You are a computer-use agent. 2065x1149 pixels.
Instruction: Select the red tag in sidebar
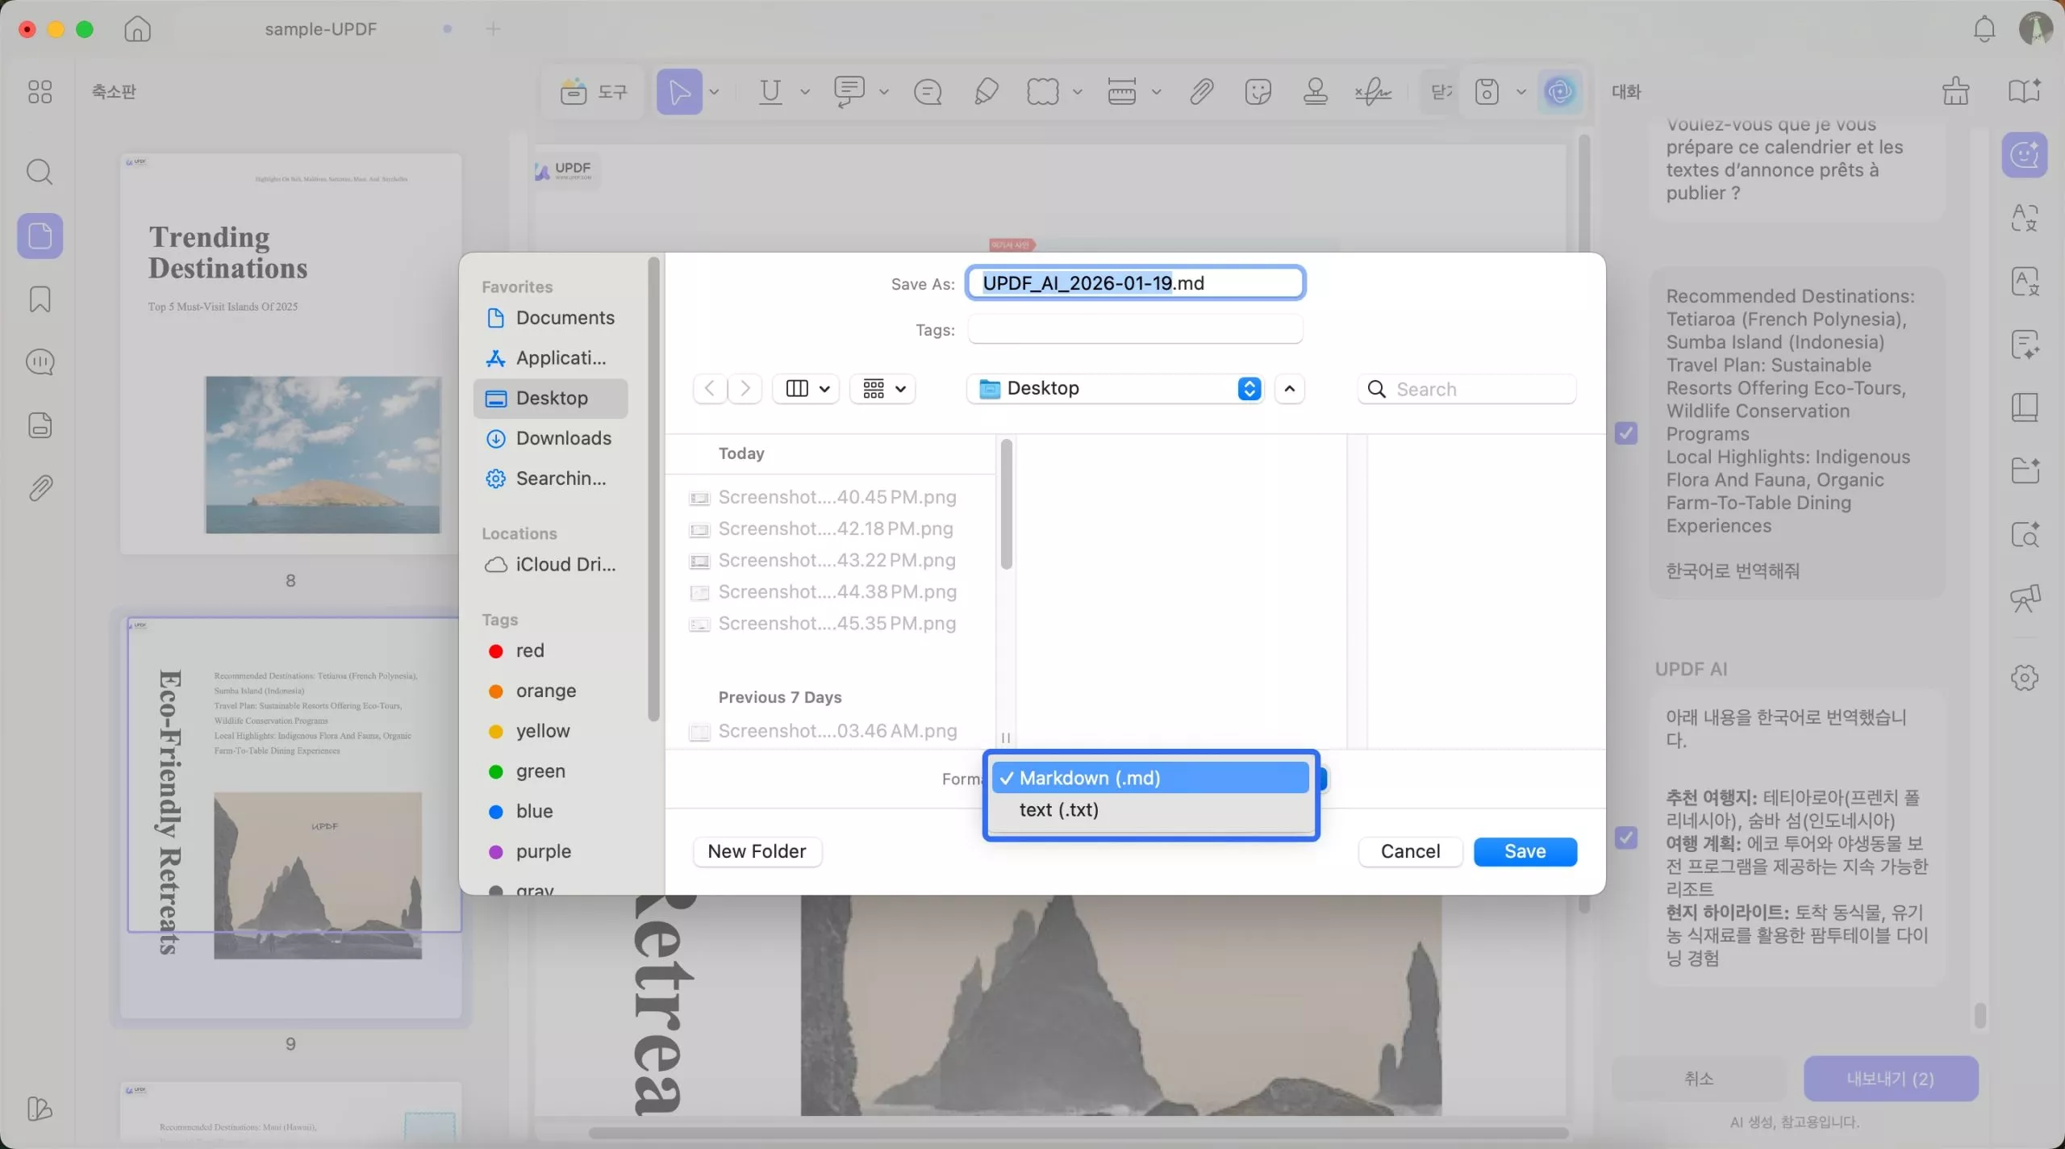pos(529,651)
